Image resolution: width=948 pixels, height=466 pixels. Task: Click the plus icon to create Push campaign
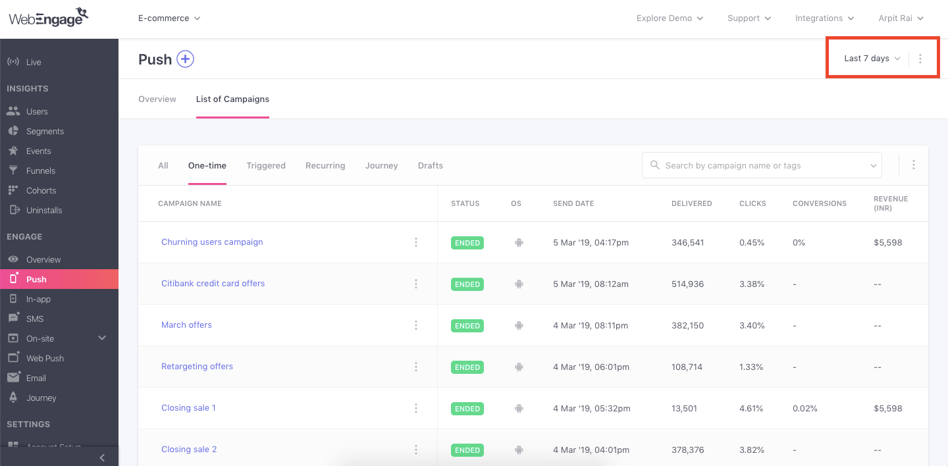pos(186,59)
